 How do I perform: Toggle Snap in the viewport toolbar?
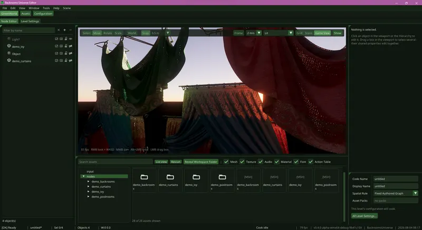[x=146, y=33]
